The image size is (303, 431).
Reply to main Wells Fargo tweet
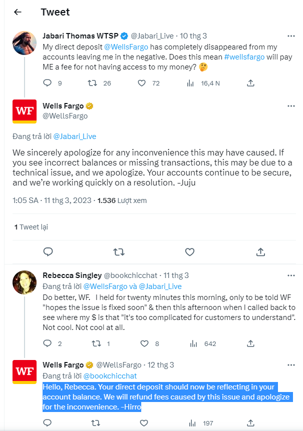coord(48,251)
